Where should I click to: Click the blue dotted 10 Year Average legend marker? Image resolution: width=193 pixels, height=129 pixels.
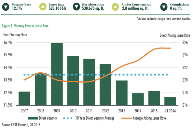[68, 118]
